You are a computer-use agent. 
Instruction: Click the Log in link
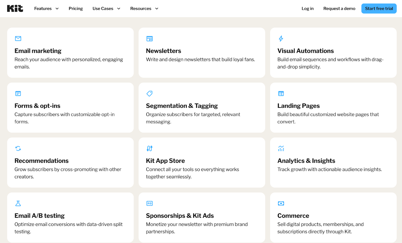(x=308, y=9)
